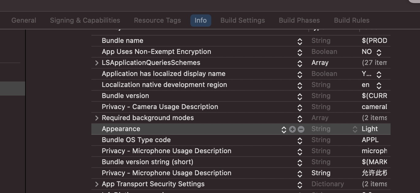Toggle Application has localized display name value
Screen dimensions: 420x193
click(x=379, y=74)
